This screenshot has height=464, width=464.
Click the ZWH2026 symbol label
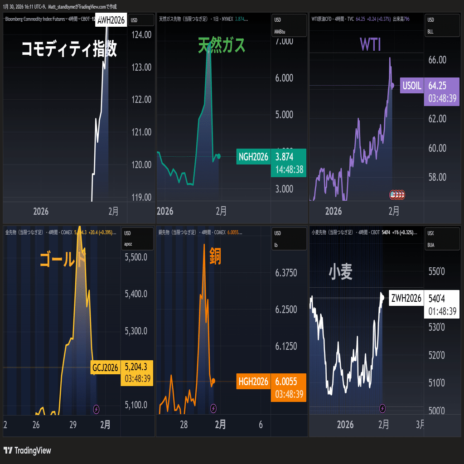coord(406,298)
